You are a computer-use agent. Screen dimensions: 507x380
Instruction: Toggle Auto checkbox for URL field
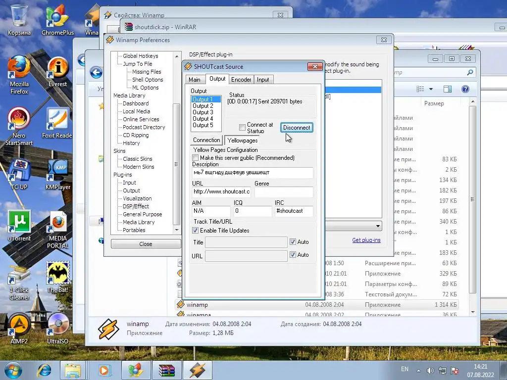(x=293, y=255)
